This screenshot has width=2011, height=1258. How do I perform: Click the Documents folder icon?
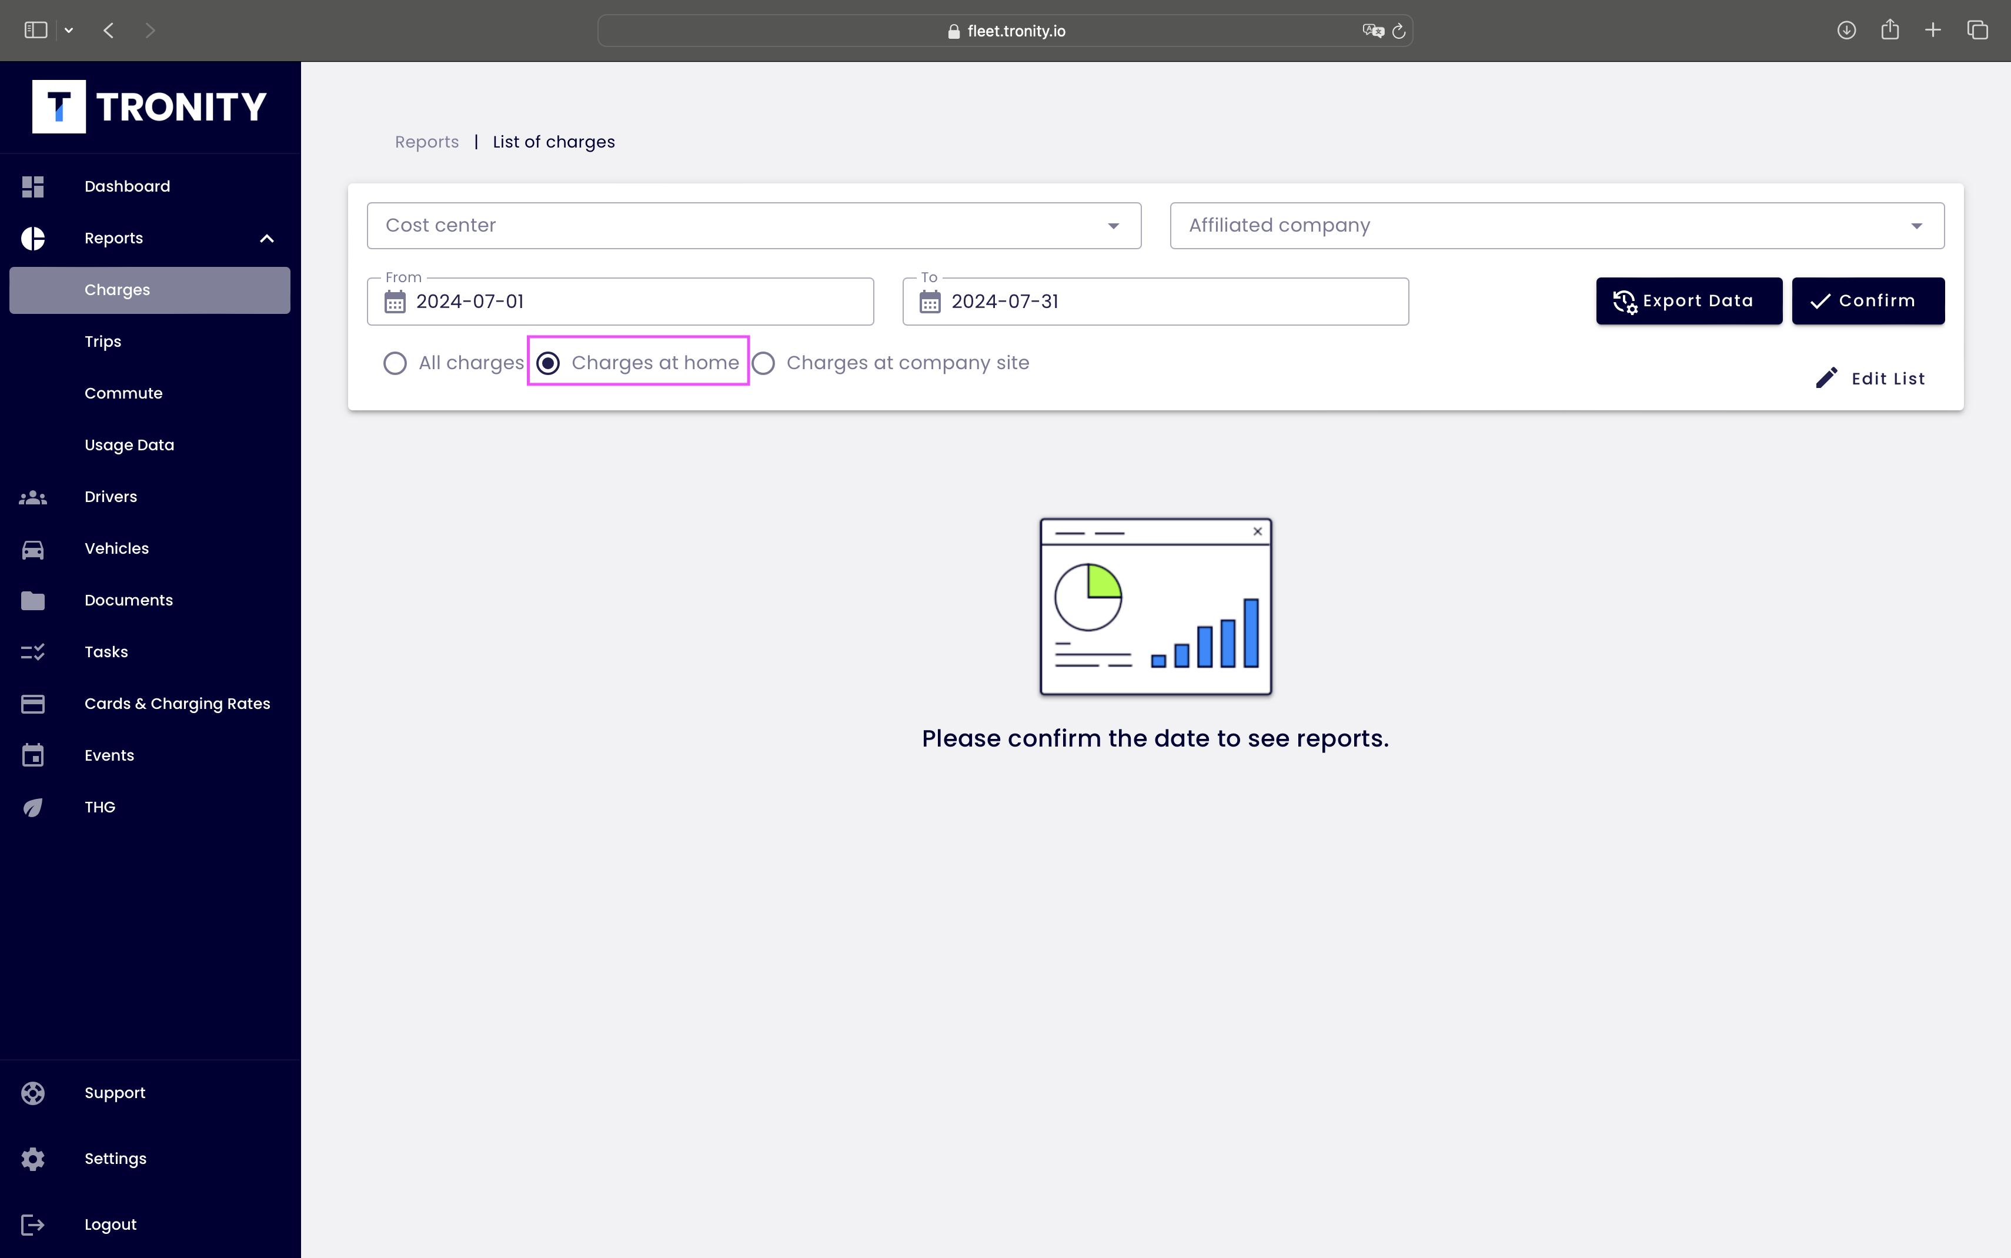tap(32, 601)
